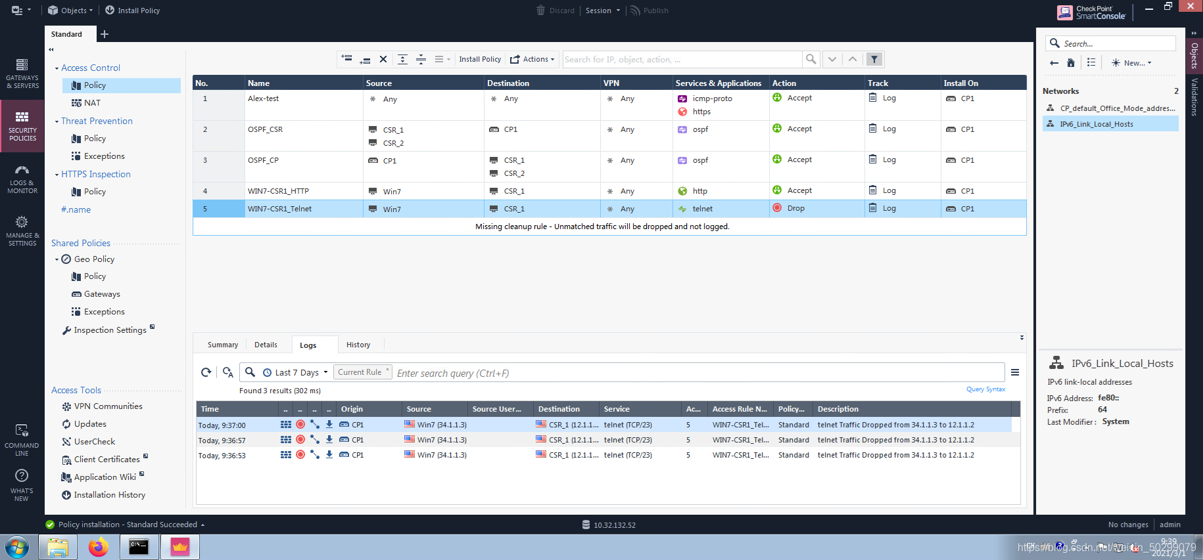Switch to the History tab
1203x560 pixels.
358,345
